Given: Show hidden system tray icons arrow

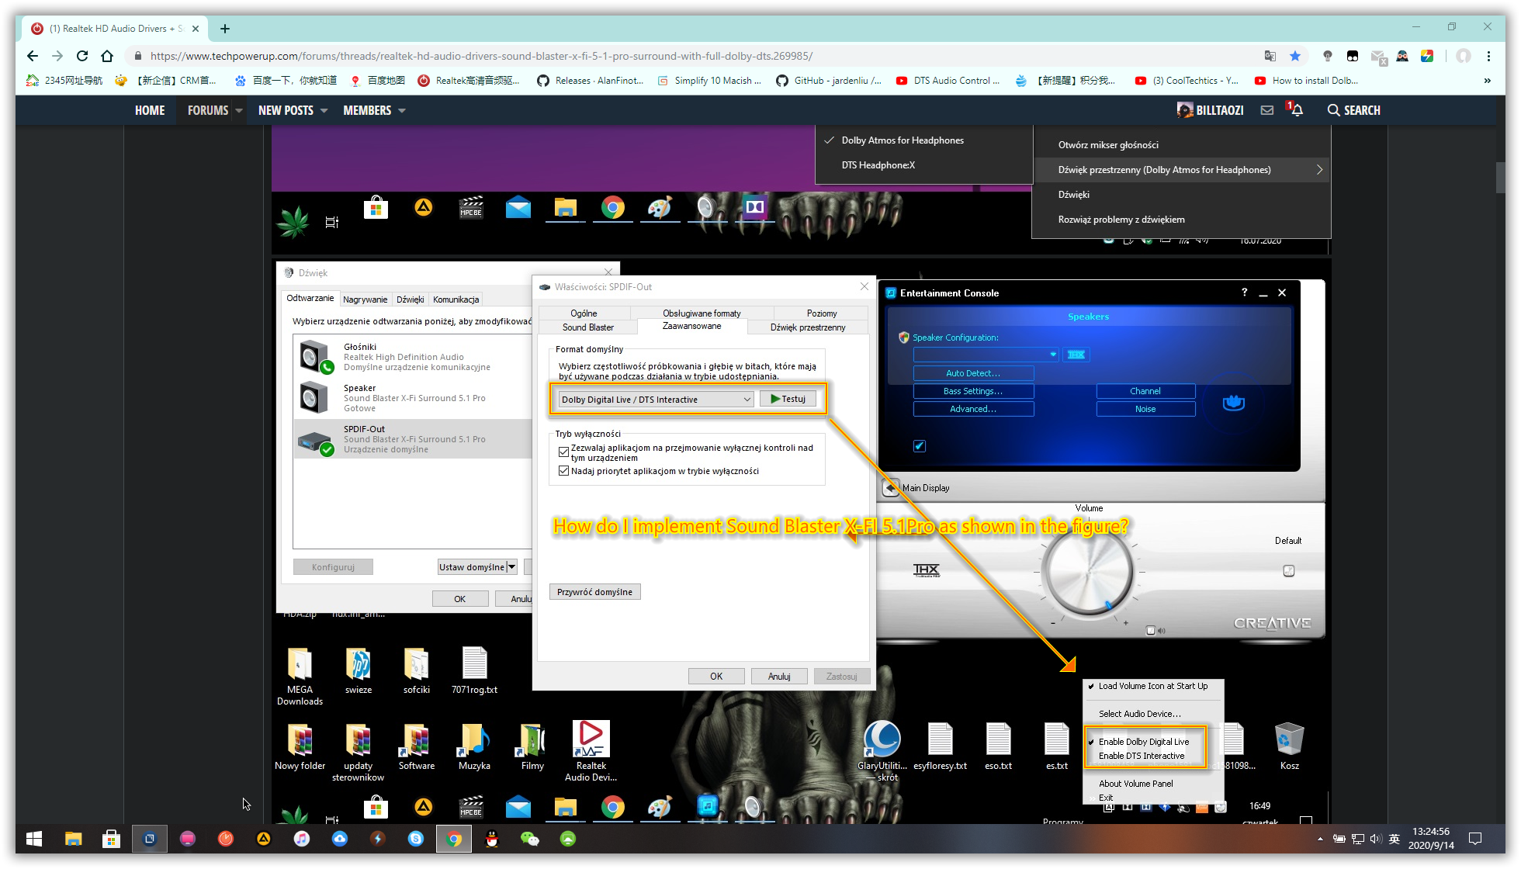Looking at the screenshot, I should pyautogui.click(x=1321, y=839).
